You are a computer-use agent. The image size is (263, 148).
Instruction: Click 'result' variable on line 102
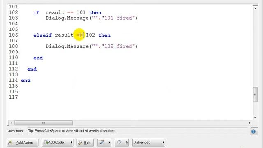(x=55, y=12)
